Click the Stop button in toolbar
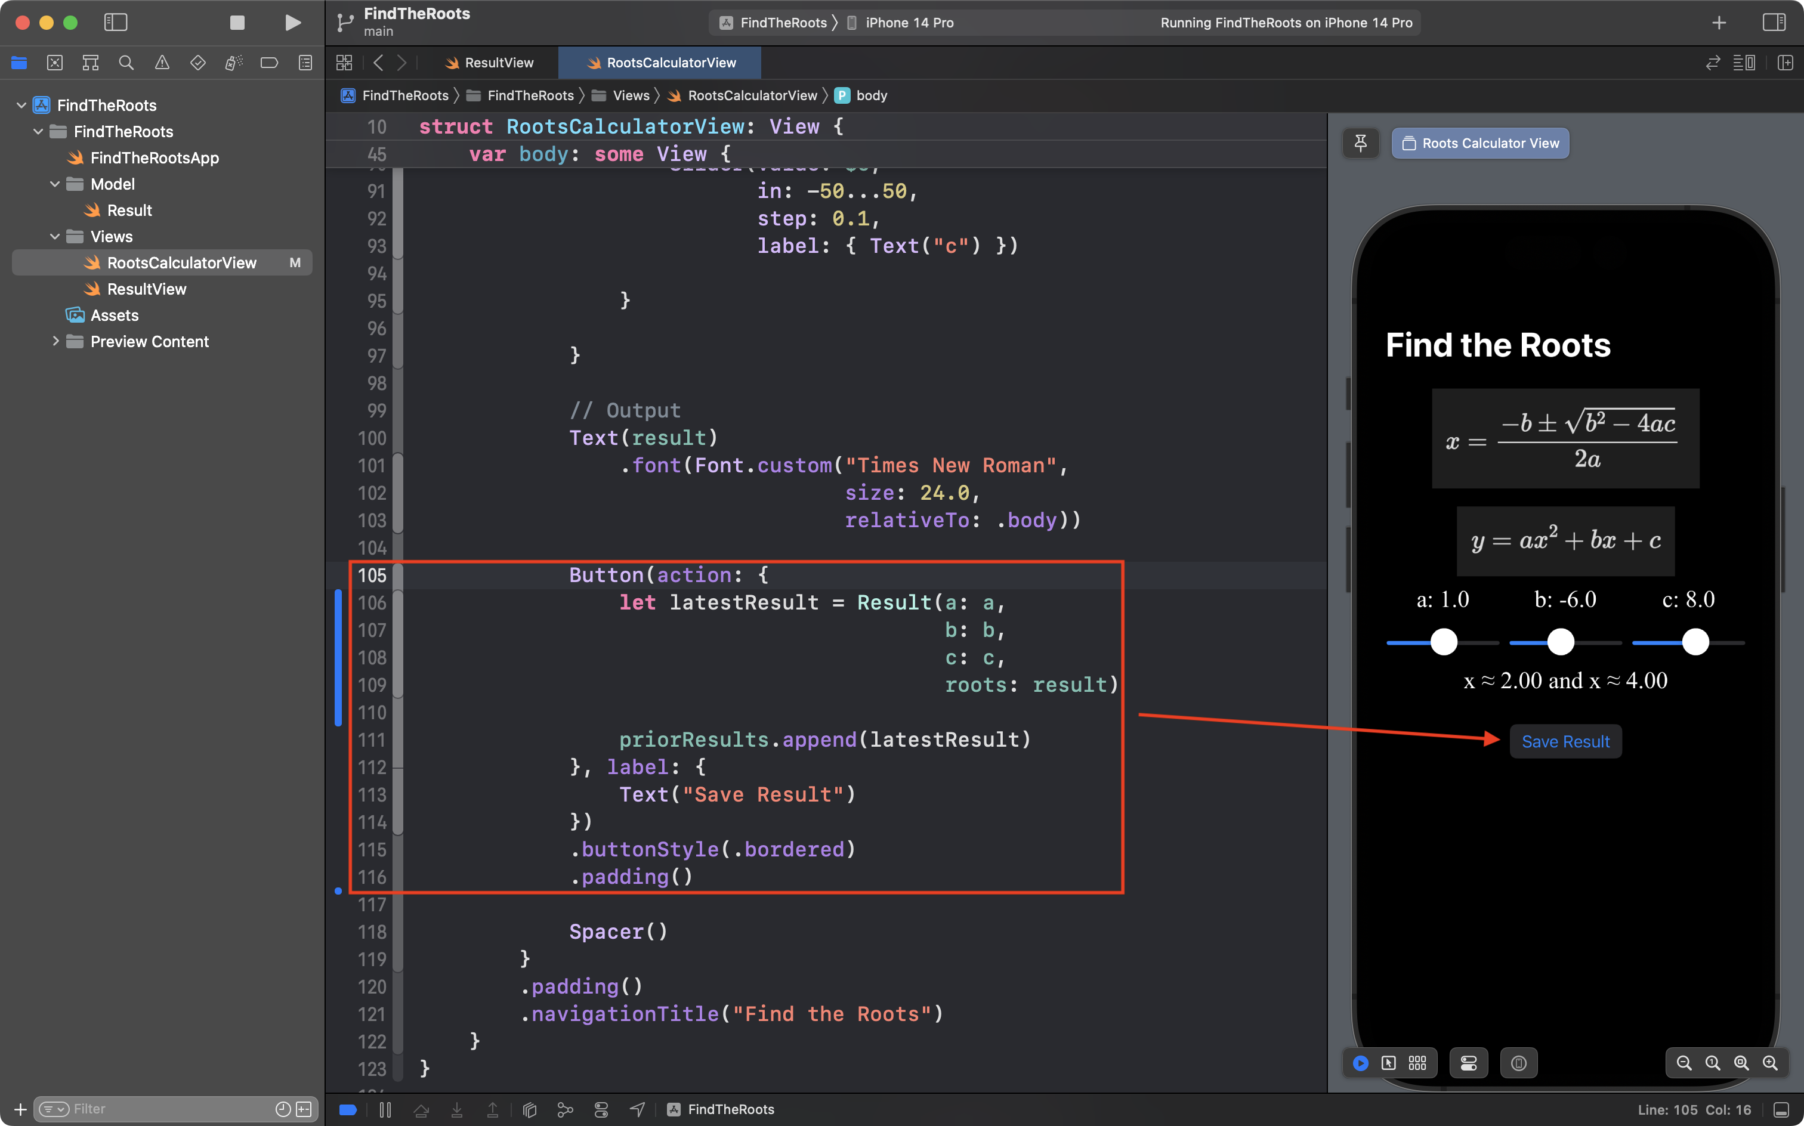 pos(236,22)
